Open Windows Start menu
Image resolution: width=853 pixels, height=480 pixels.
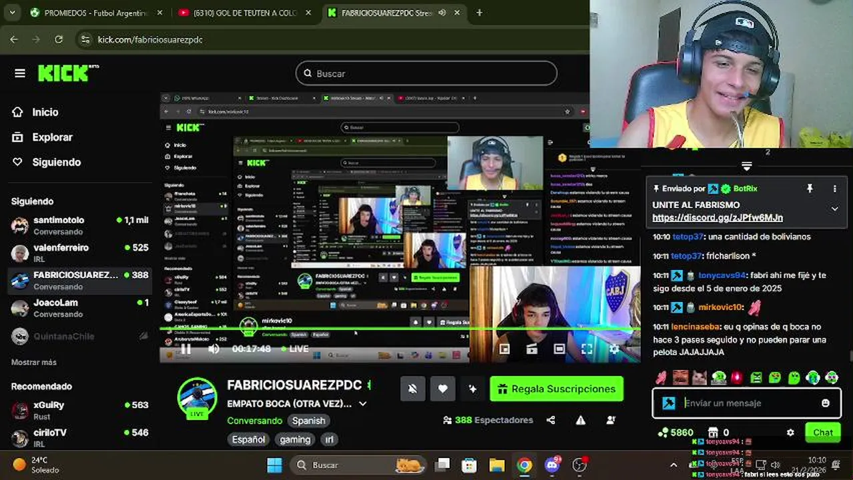pyautogui.click(x=274, y=465)
